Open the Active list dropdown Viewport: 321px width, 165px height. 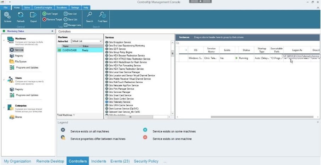tap(101, 41)
